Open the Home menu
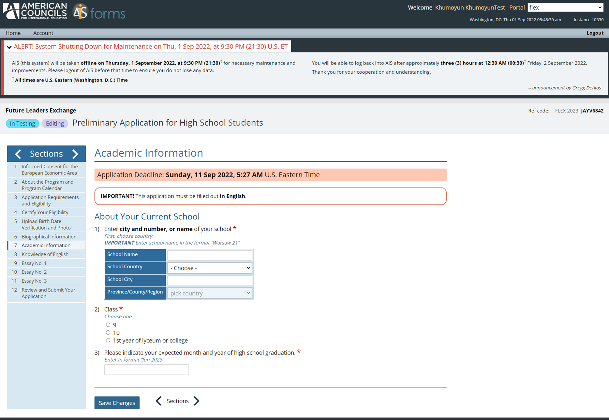 [13, 33]
